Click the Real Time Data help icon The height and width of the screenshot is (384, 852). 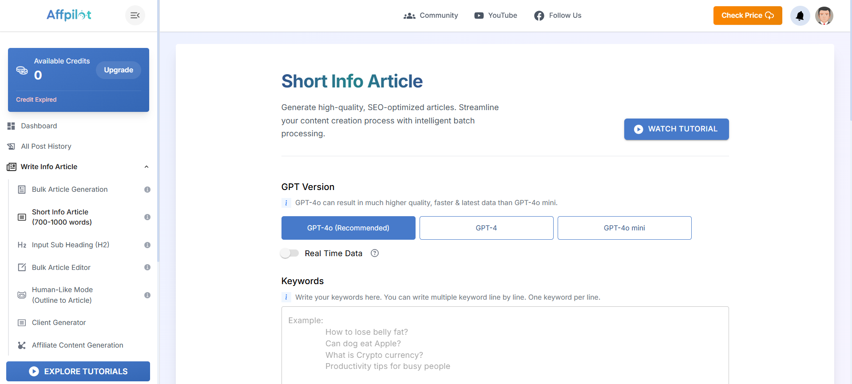coord(375,253)
